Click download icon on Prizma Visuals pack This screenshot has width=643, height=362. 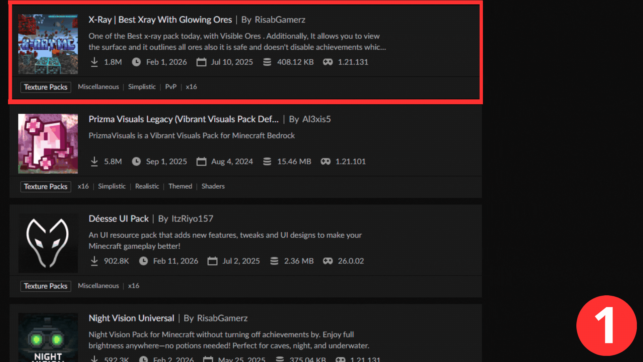[94, 162]
